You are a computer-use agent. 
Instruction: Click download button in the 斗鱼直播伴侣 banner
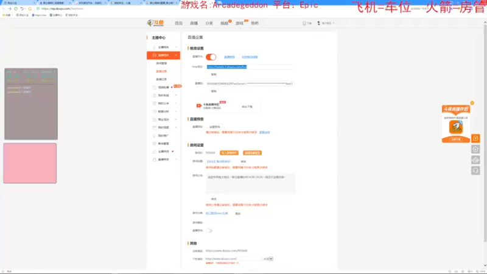[247, 107]
